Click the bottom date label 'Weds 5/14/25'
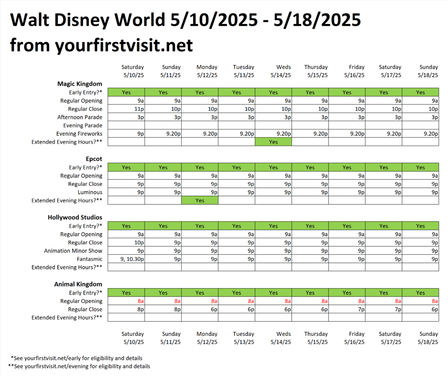Image resolution: width=448 pixels, height=376 pixels. tap(281, 338)
